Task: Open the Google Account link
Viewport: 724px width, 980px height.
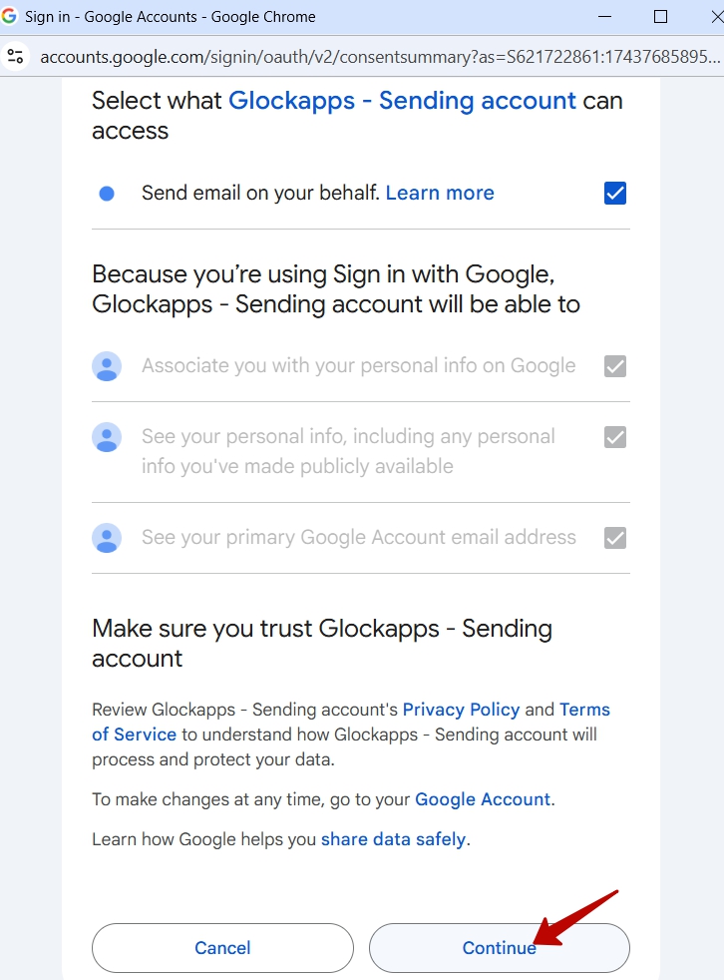Action: click(x=483, y=800)
